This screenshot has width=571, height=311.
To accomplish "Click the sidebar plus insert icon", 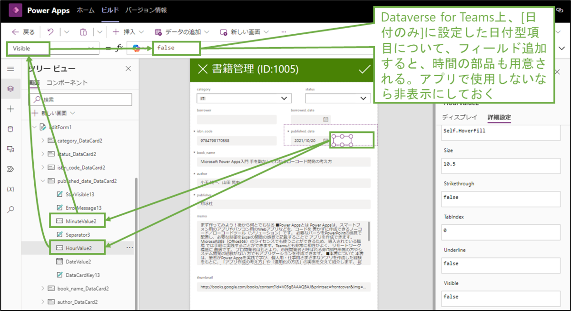I will [10, 109].
